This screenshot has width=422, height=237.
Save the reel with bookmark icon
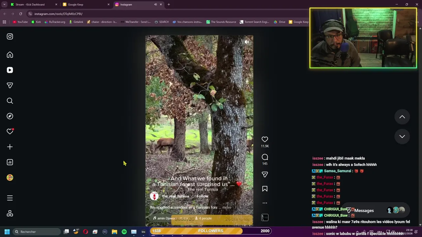pos(265,189)
